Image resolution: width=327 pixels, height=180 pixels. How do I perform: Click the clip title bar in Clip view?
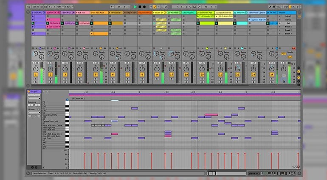point(34,91)
